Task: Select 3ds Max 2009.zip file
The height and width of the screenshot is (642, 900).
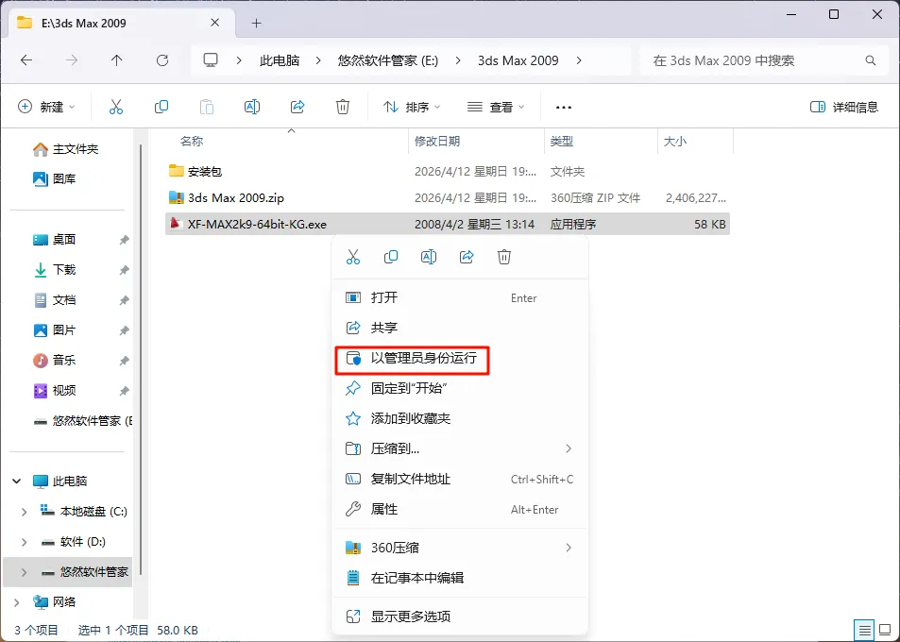Action: (448, 198)
